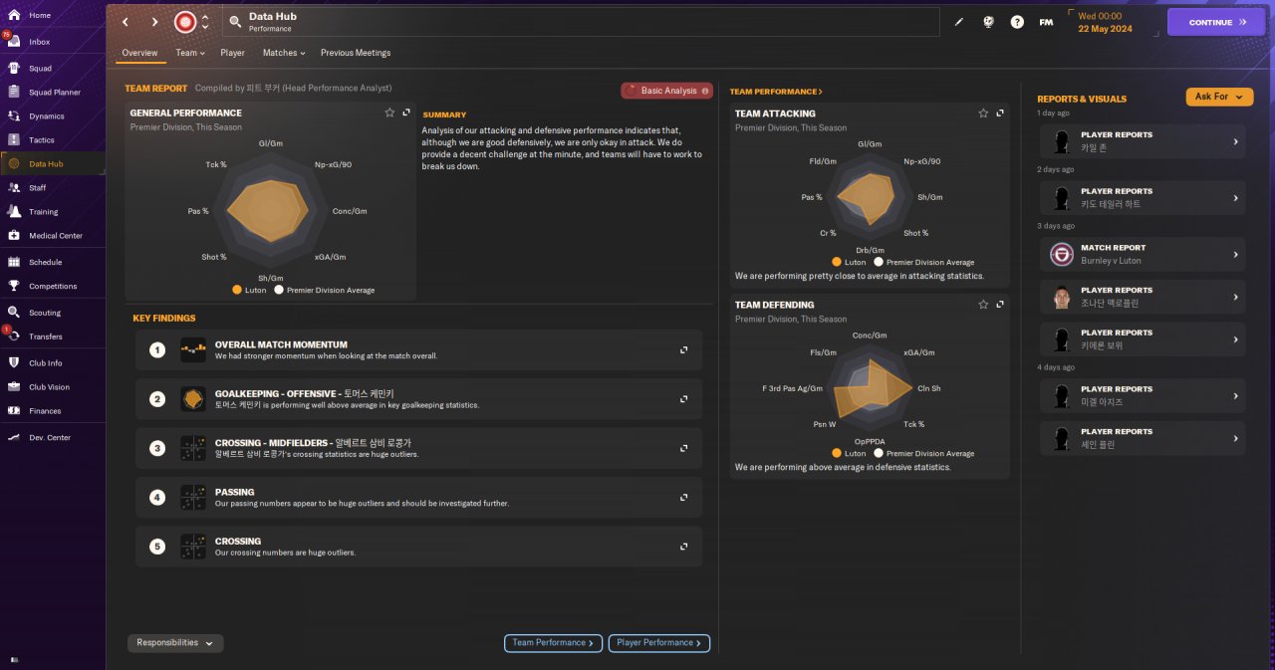Open the Team tab menu

189,53
